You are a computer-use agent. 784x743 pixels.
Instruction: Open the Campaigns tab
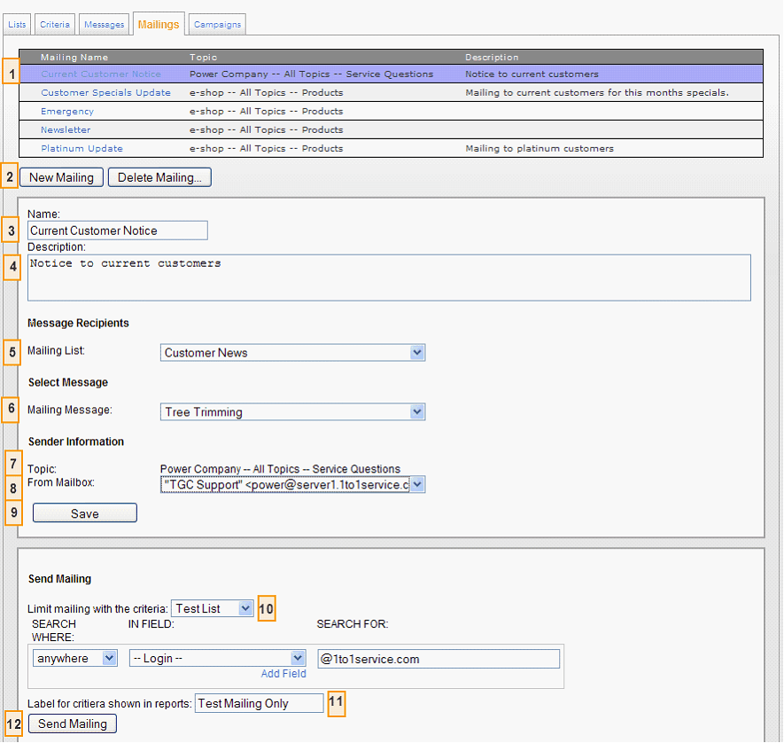pyautogui.click(x=217, y=24)
